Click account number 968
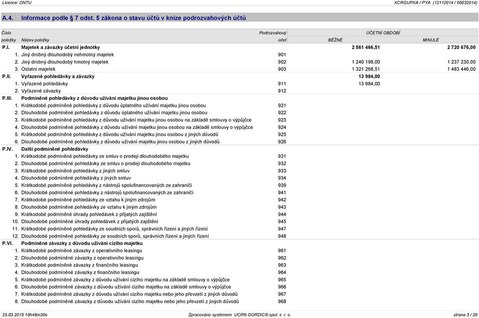 tap(282, 302)
